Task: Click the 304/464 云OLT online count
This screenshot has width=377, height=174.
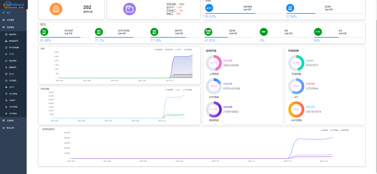Action: click(247, 7)
